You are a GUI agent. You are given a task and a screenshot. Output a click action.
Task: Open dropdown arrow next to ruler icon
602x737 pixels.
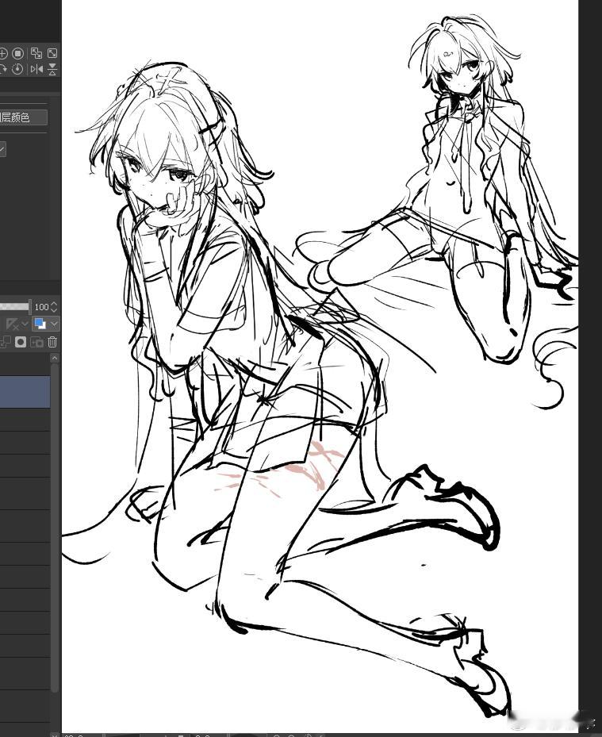point(25,324)
